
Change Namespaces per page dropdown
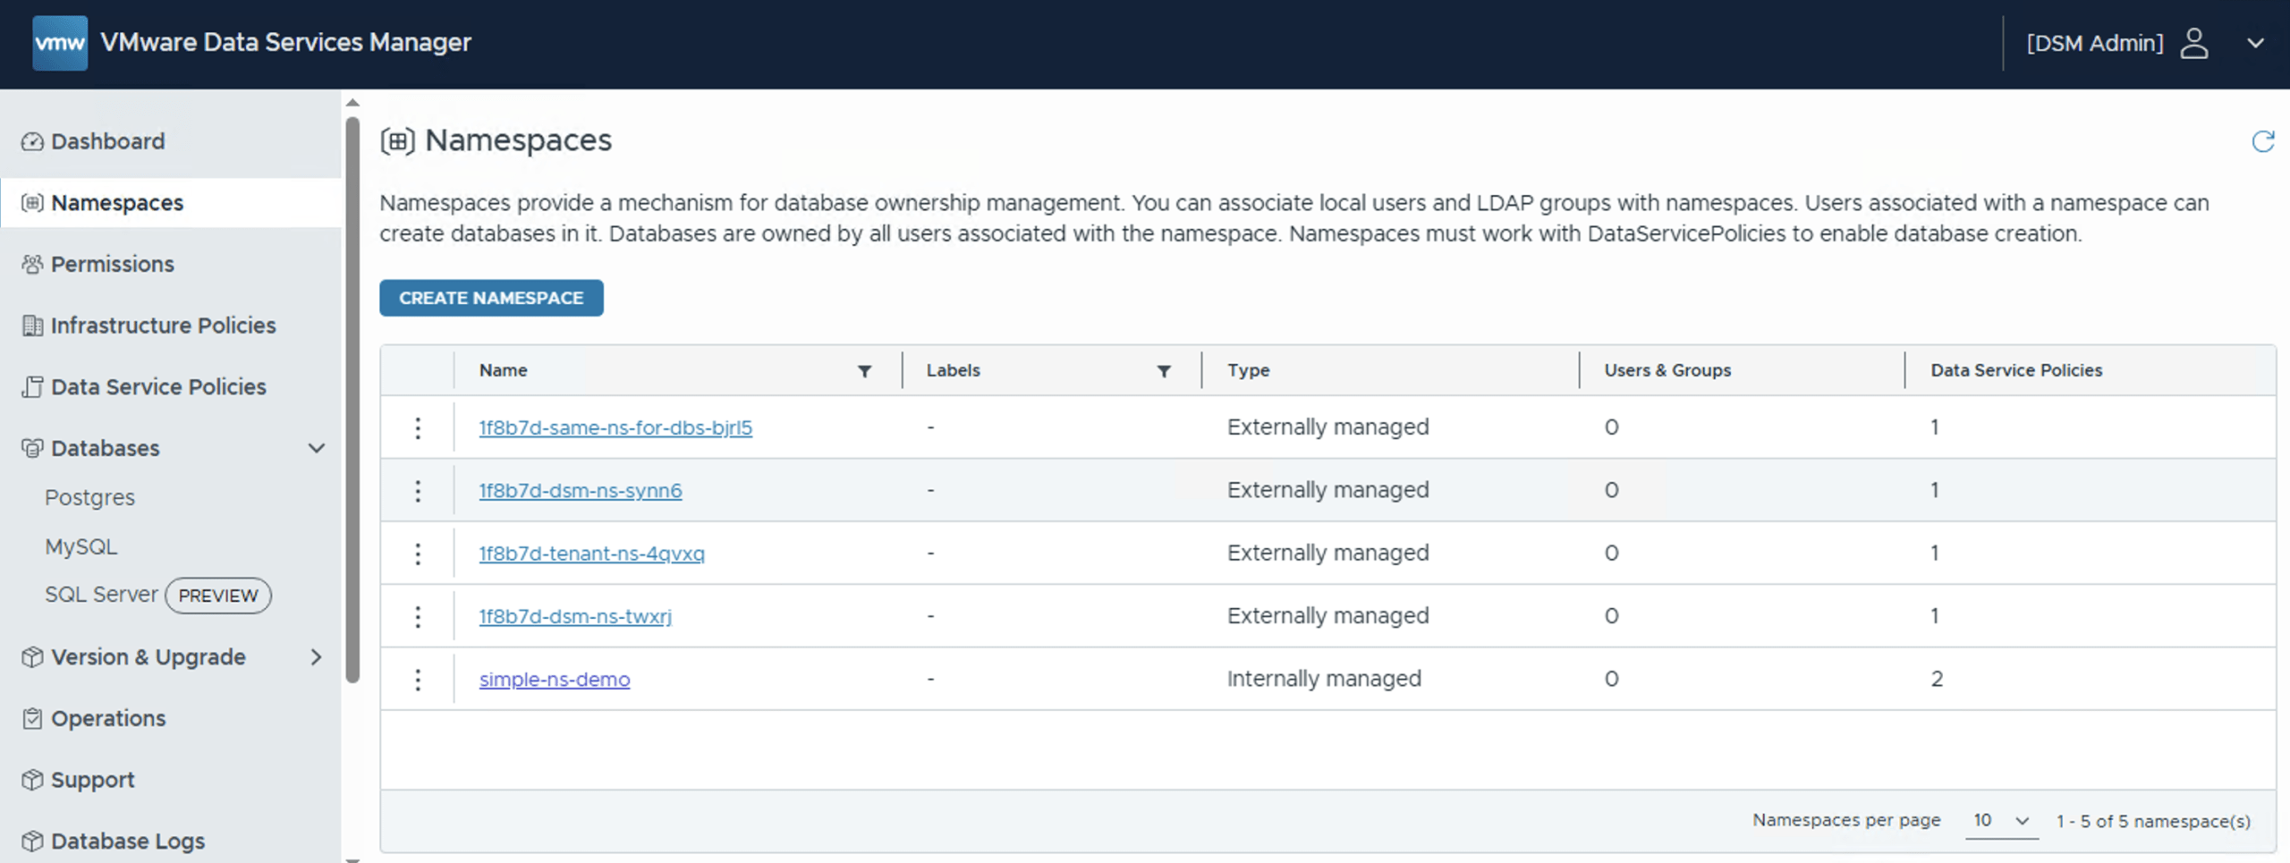coord(2001,821)
